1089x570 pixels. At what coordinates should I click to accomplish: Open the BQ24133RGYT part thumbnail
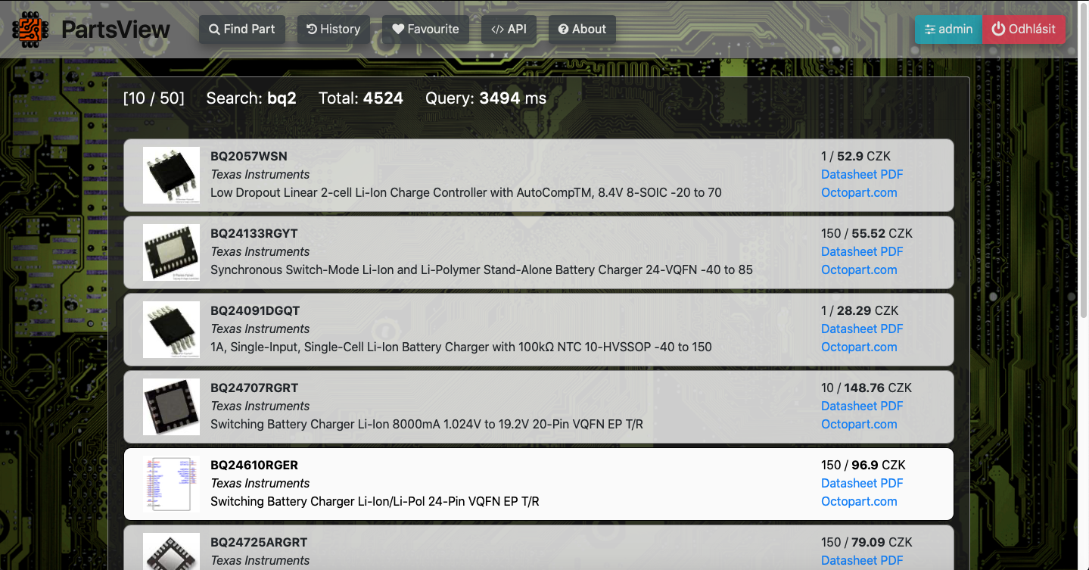coord(171,252)
